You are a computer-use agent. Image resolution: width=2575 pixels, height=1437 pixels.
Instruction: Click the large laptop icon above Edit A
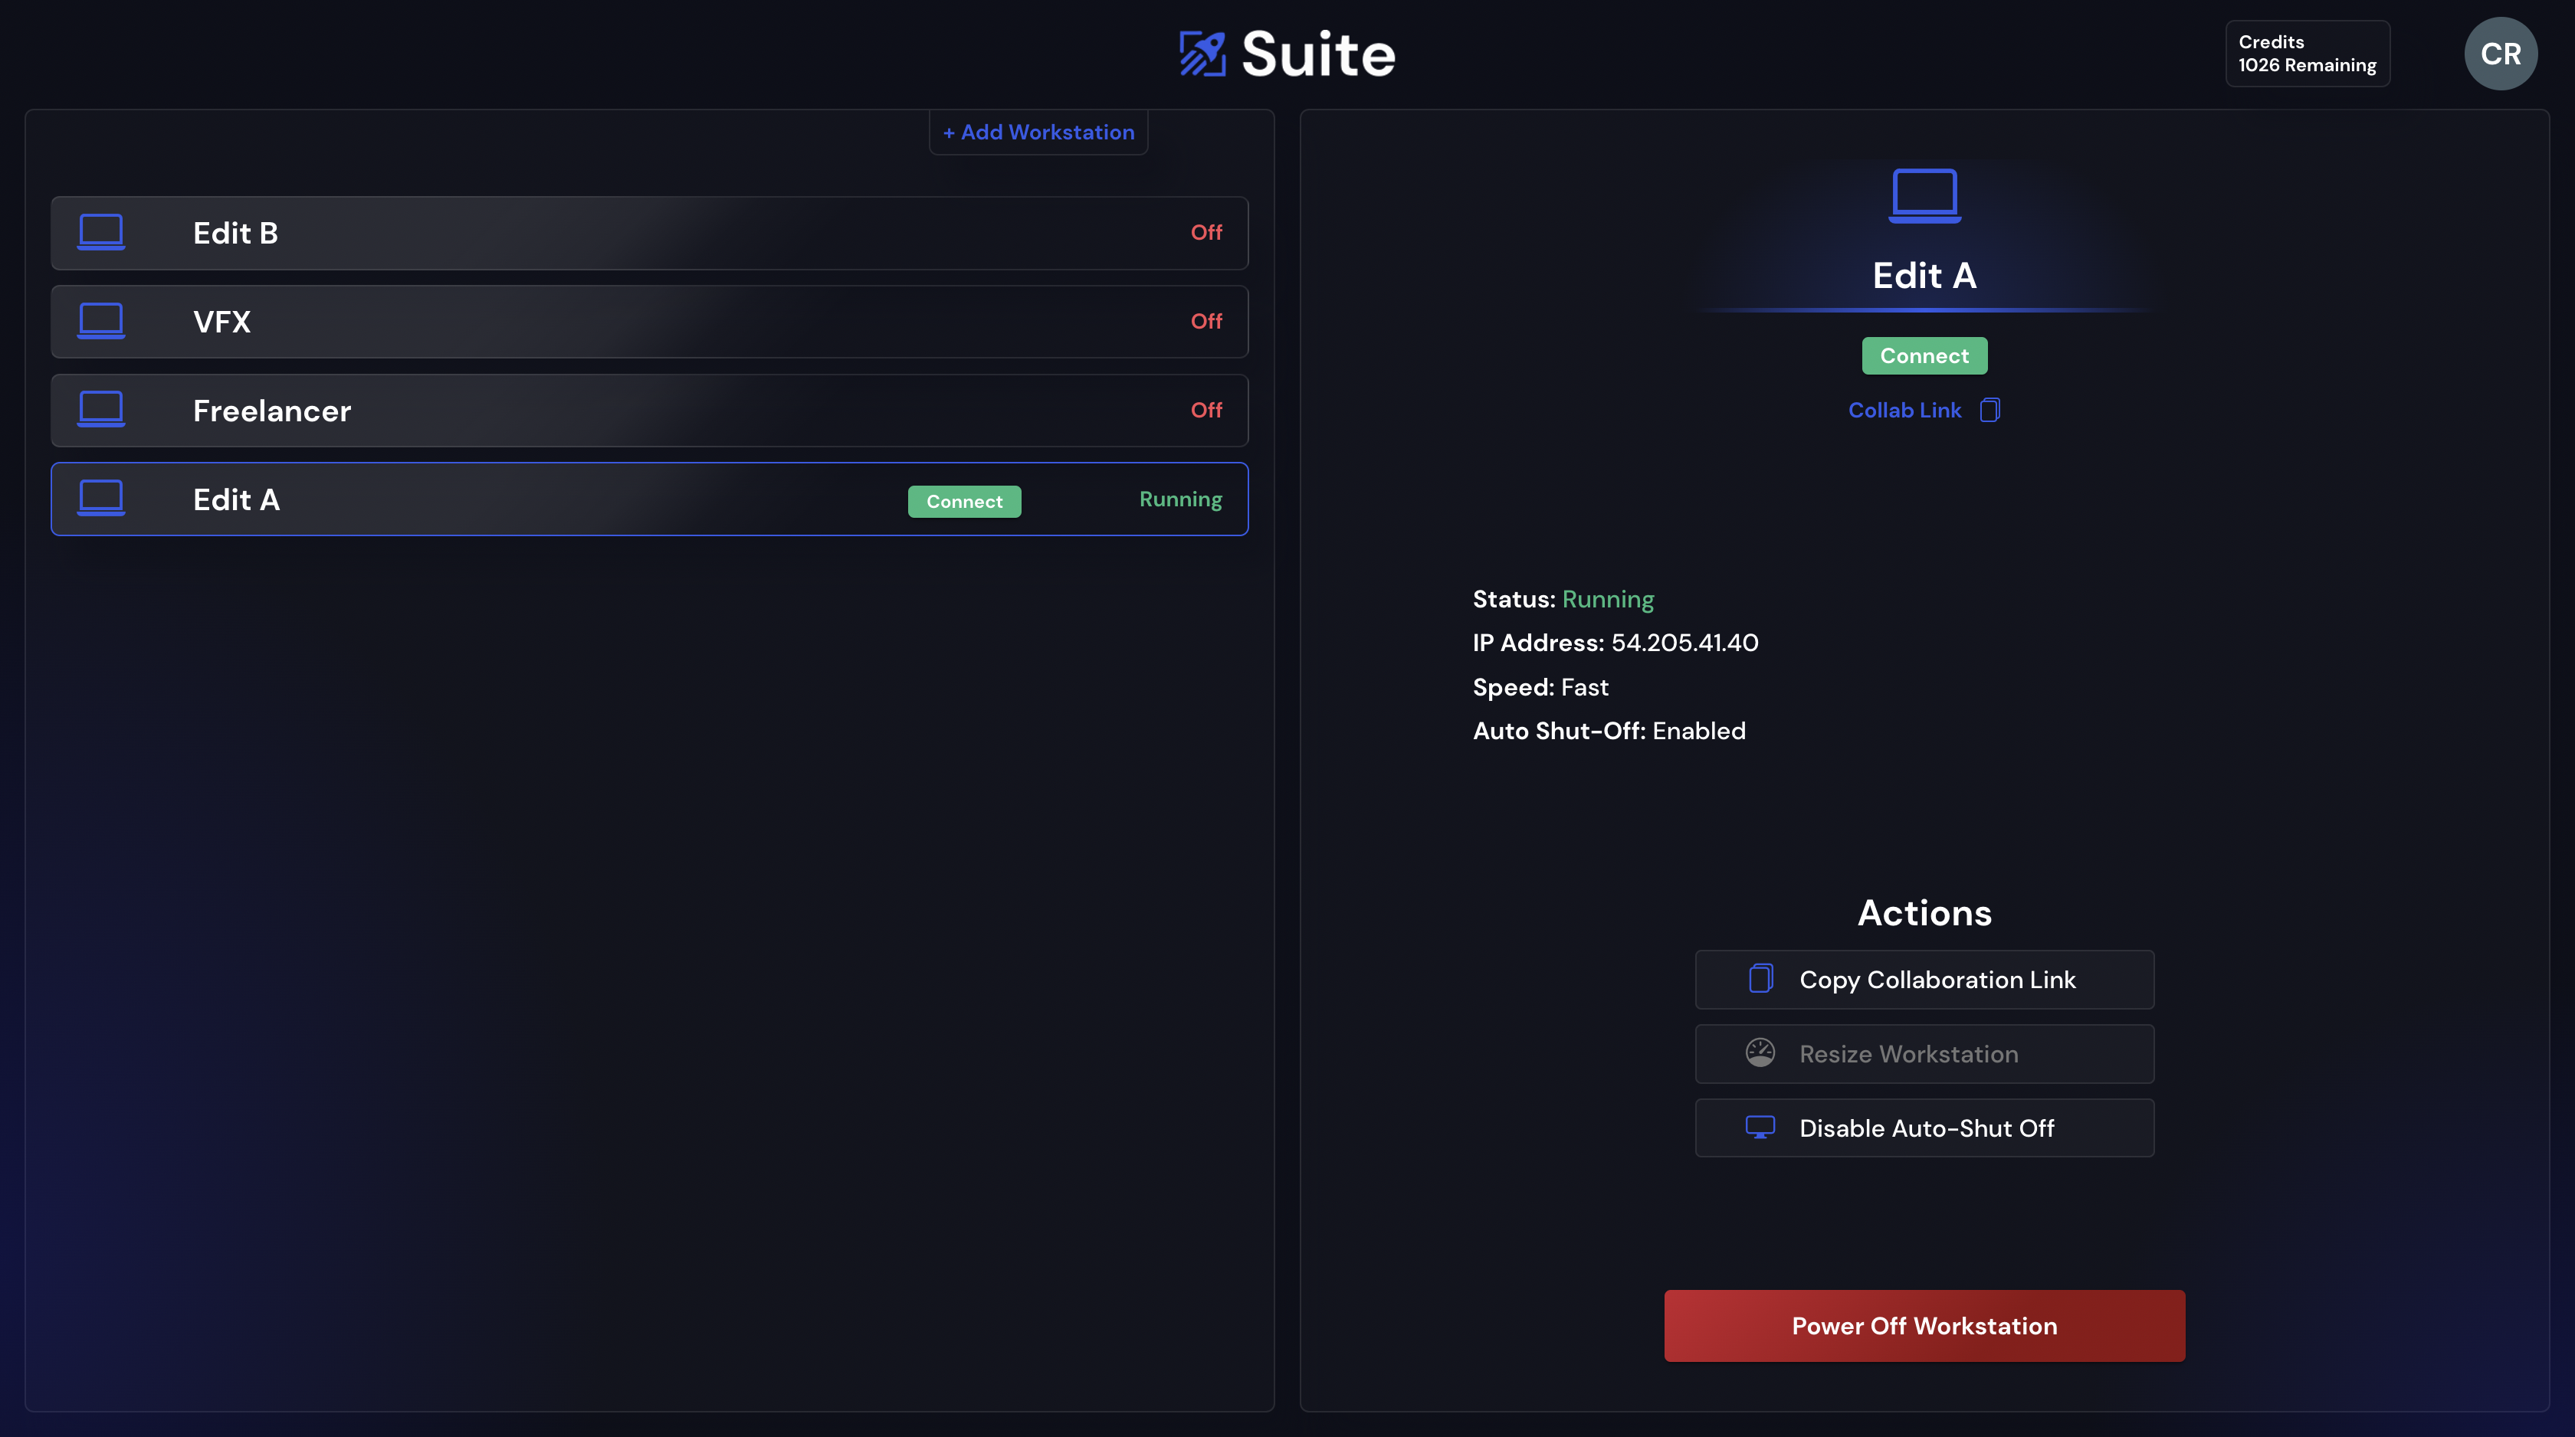[1924, 195]
